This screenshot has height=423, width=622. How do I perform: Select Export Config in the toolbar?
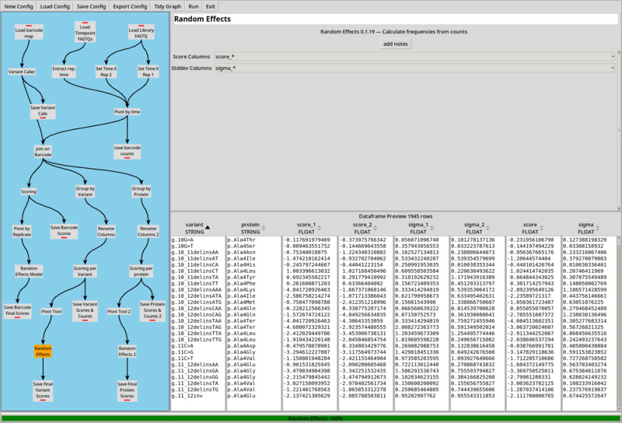(x=130, y=6)
